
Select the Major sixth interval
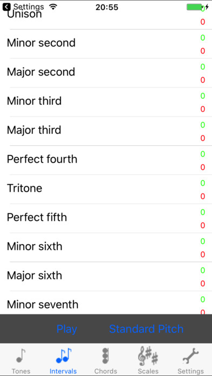tap(106, 277)
